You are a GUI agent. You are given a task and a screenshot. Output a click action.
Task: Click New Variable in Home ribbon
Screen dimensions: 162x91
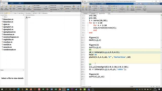pyautogui.click(x=36, y=6)
